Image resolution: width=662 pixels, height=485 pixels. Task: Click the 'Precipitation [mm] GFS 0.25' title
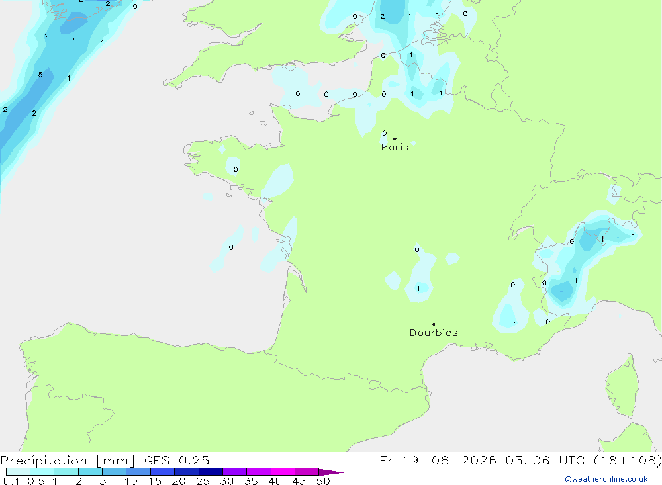coord(105,460)
